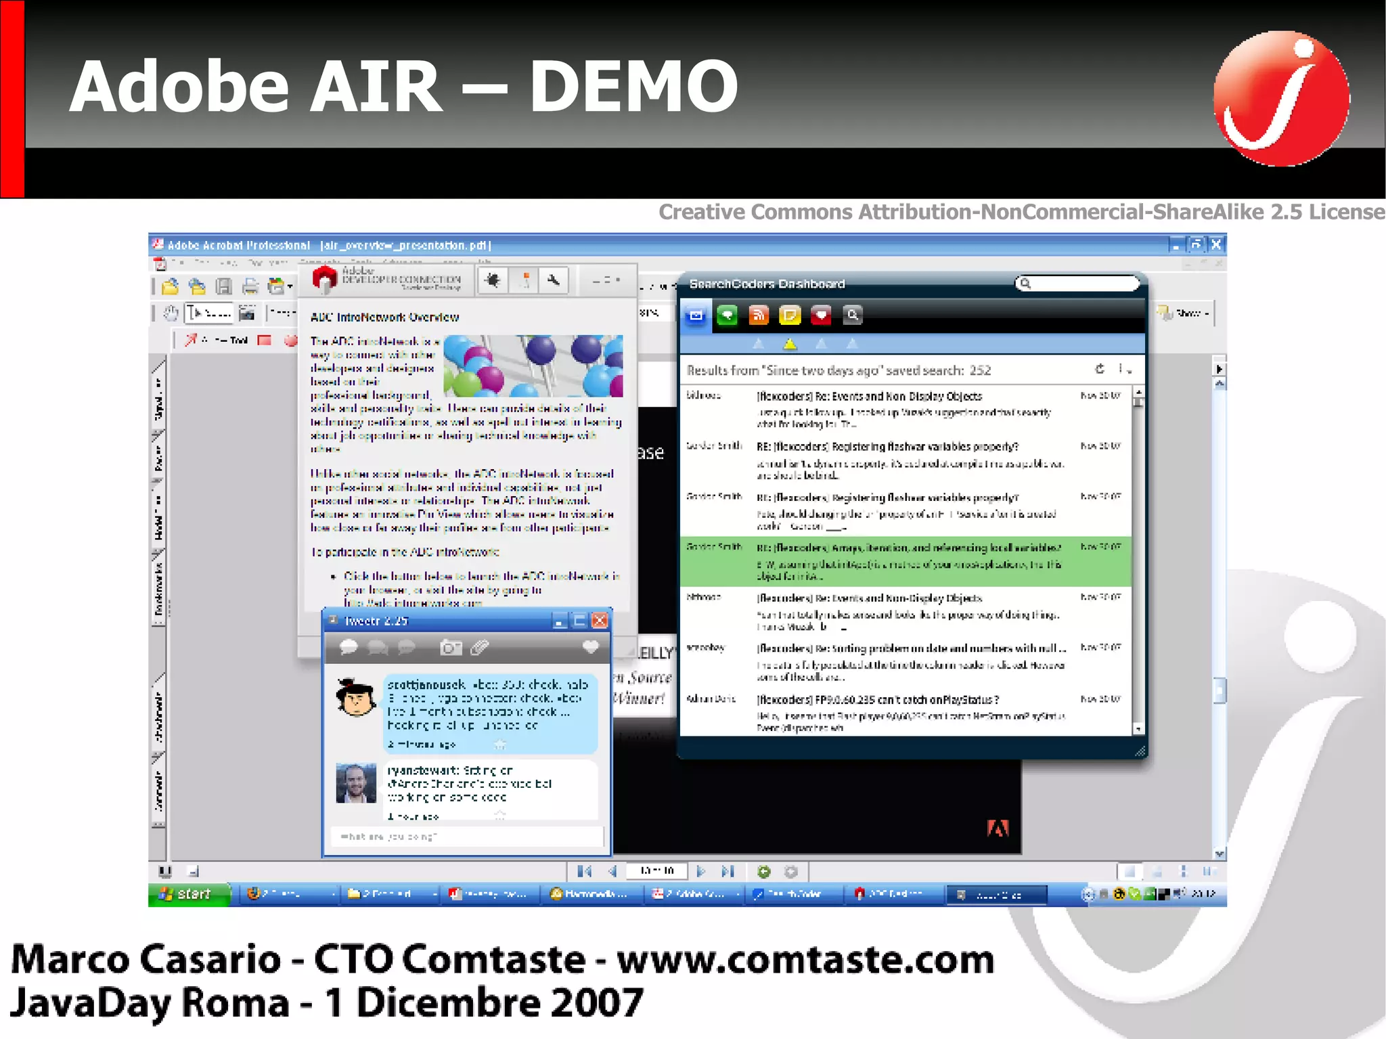Open result 'Events and Non Display Objects' first row

coord(905,410)
